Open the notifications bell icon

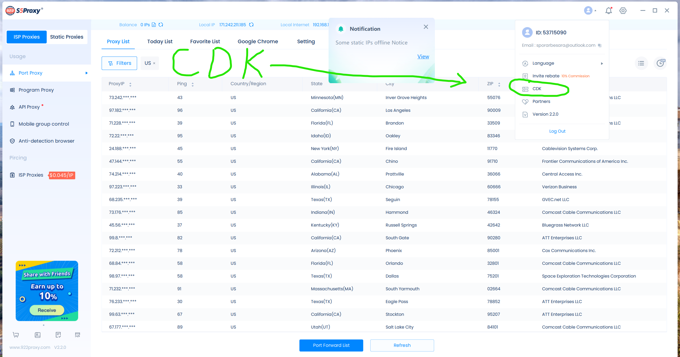pos(608,11)
